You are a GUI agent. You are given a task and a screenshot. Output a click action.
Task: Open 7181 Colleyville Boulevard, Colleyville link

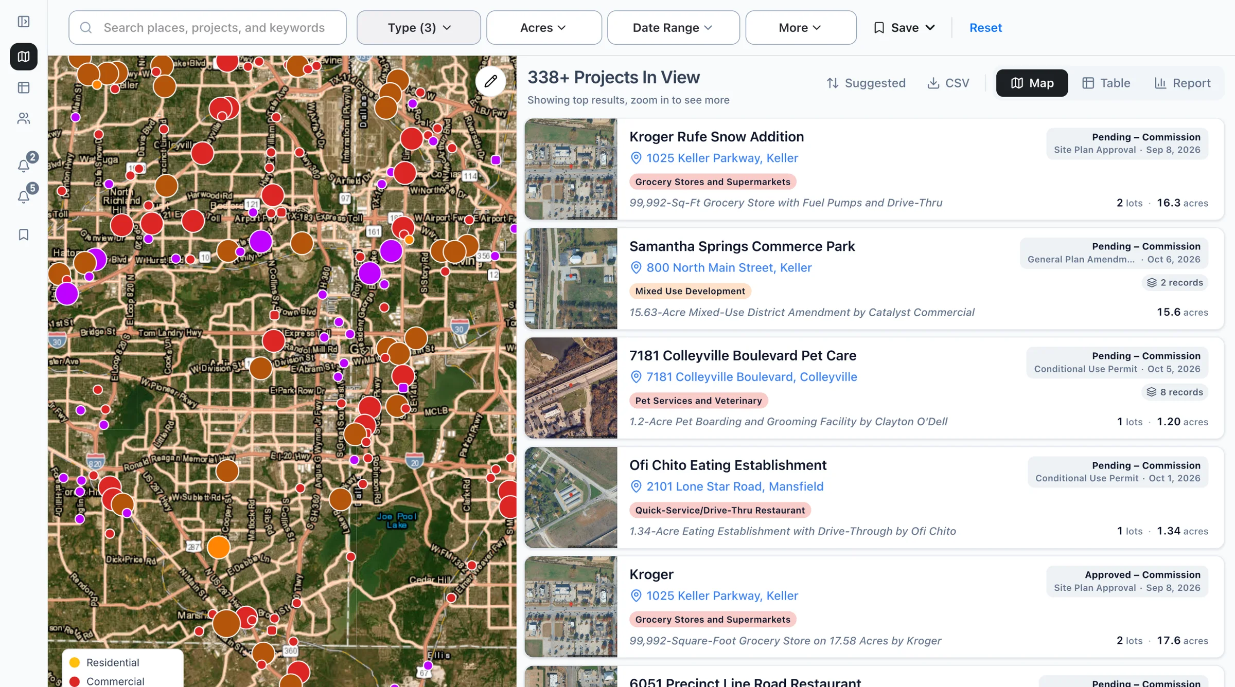tap(751, 377)
